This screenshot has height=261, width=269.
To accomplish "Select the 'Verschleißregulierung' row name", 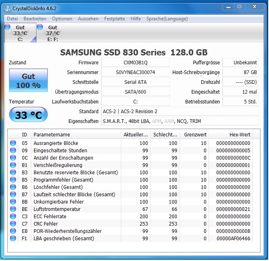I will [58, 165].
